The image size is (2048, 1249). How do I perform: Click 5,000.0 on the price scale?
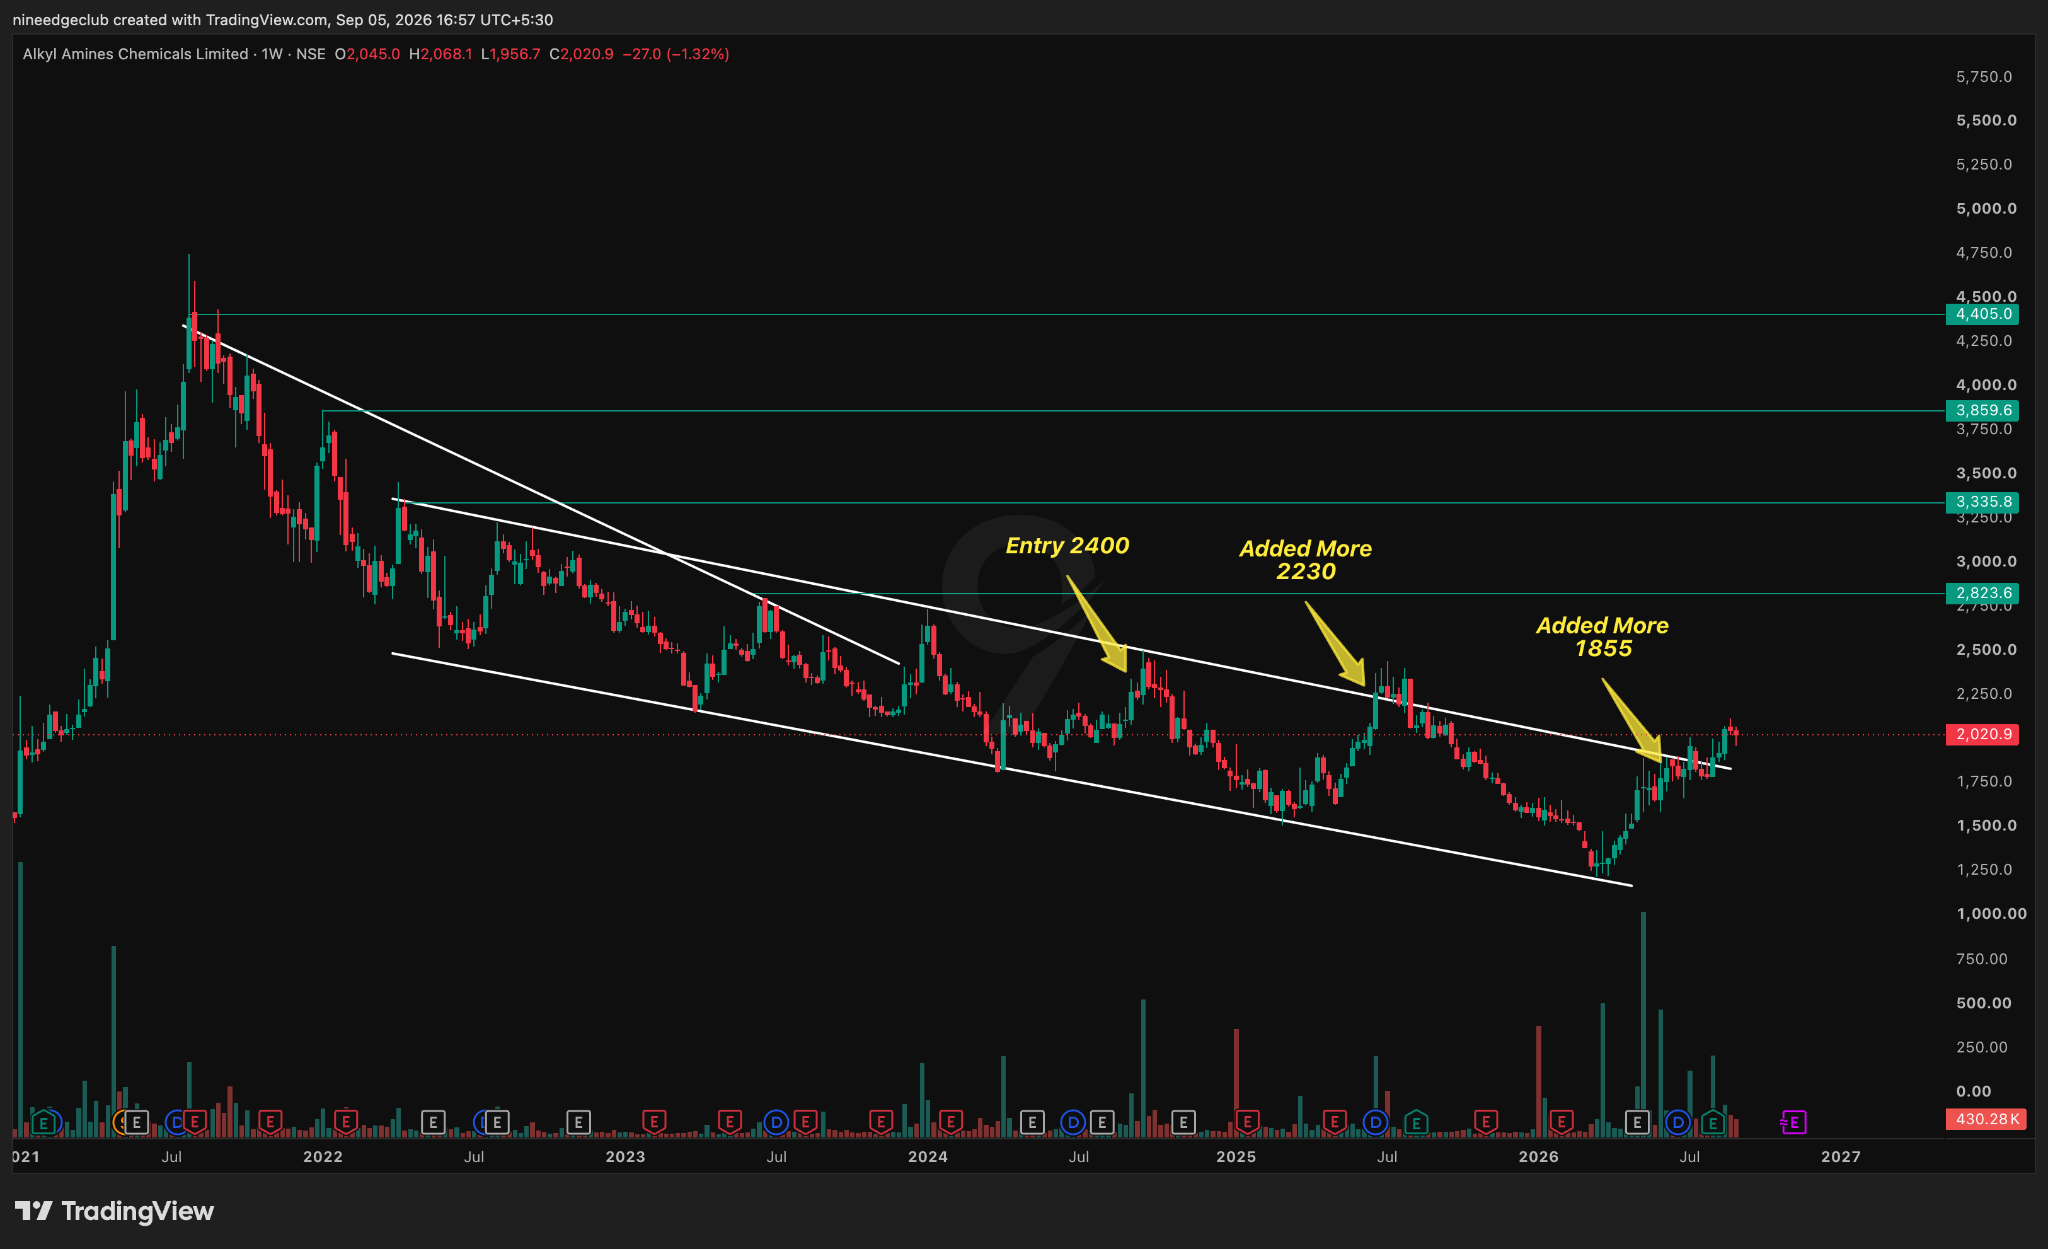click(x=1986, y=209)
